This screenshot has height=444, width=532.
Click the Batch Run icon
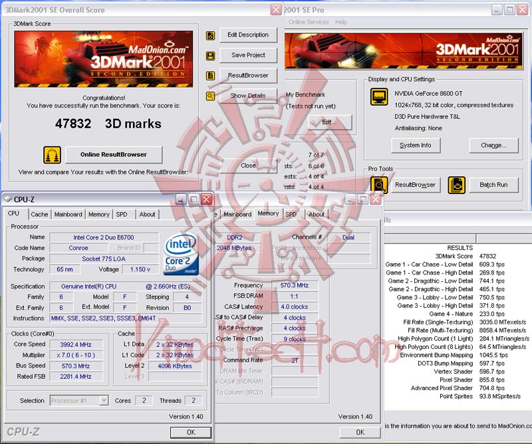457,185
